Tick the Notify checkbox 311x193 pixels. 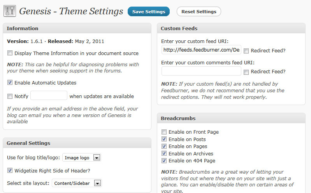tap(10, 96)
